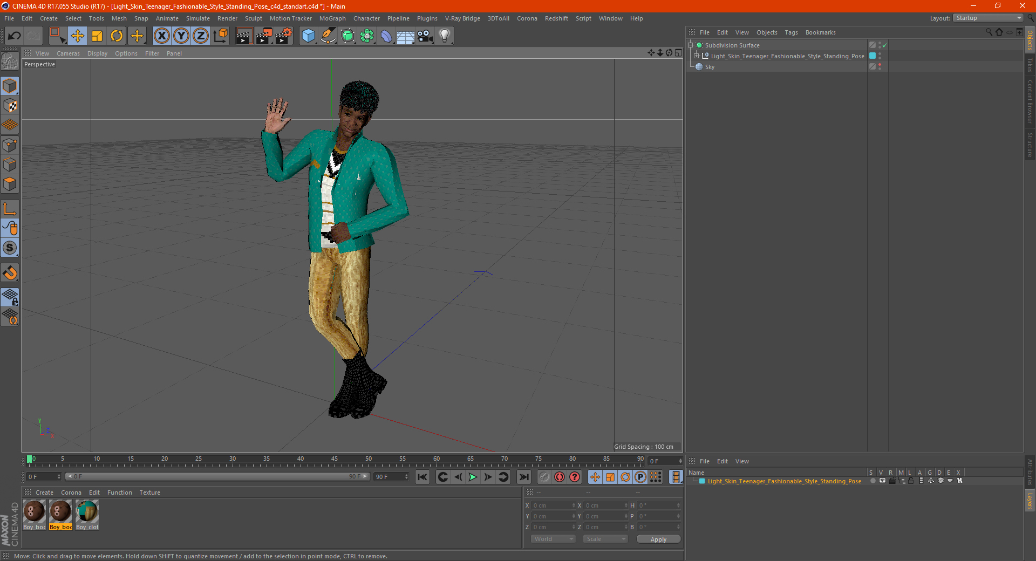Select the highlighted second Boy_bod material
Screen dimensions: 1036x561
coord(60,515)
